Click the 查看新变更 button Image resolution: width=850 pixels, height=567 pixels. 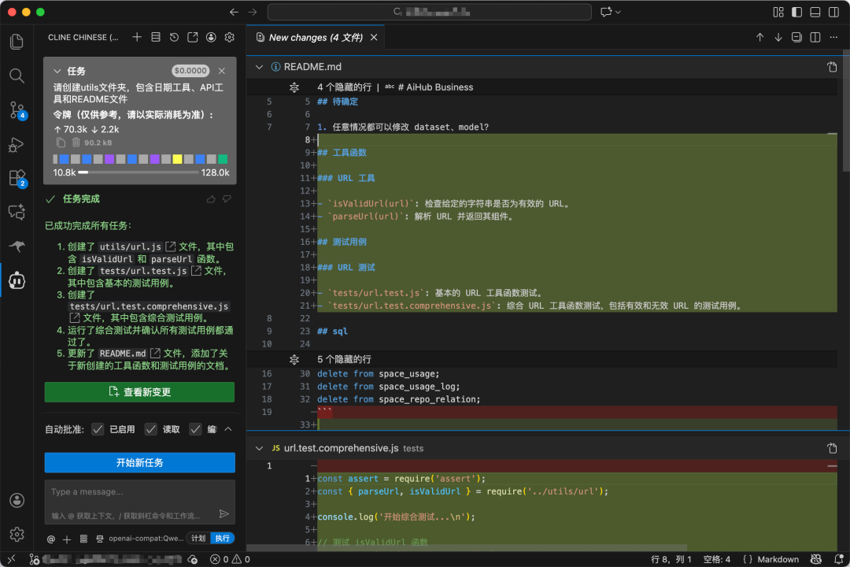(139, 392)
